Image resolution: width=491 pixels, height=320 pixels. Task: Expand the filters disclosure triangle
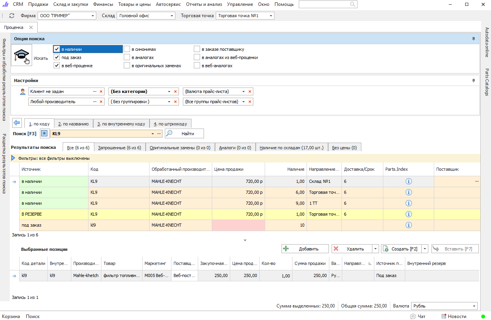pyautogui.click(x=13, y=158)
